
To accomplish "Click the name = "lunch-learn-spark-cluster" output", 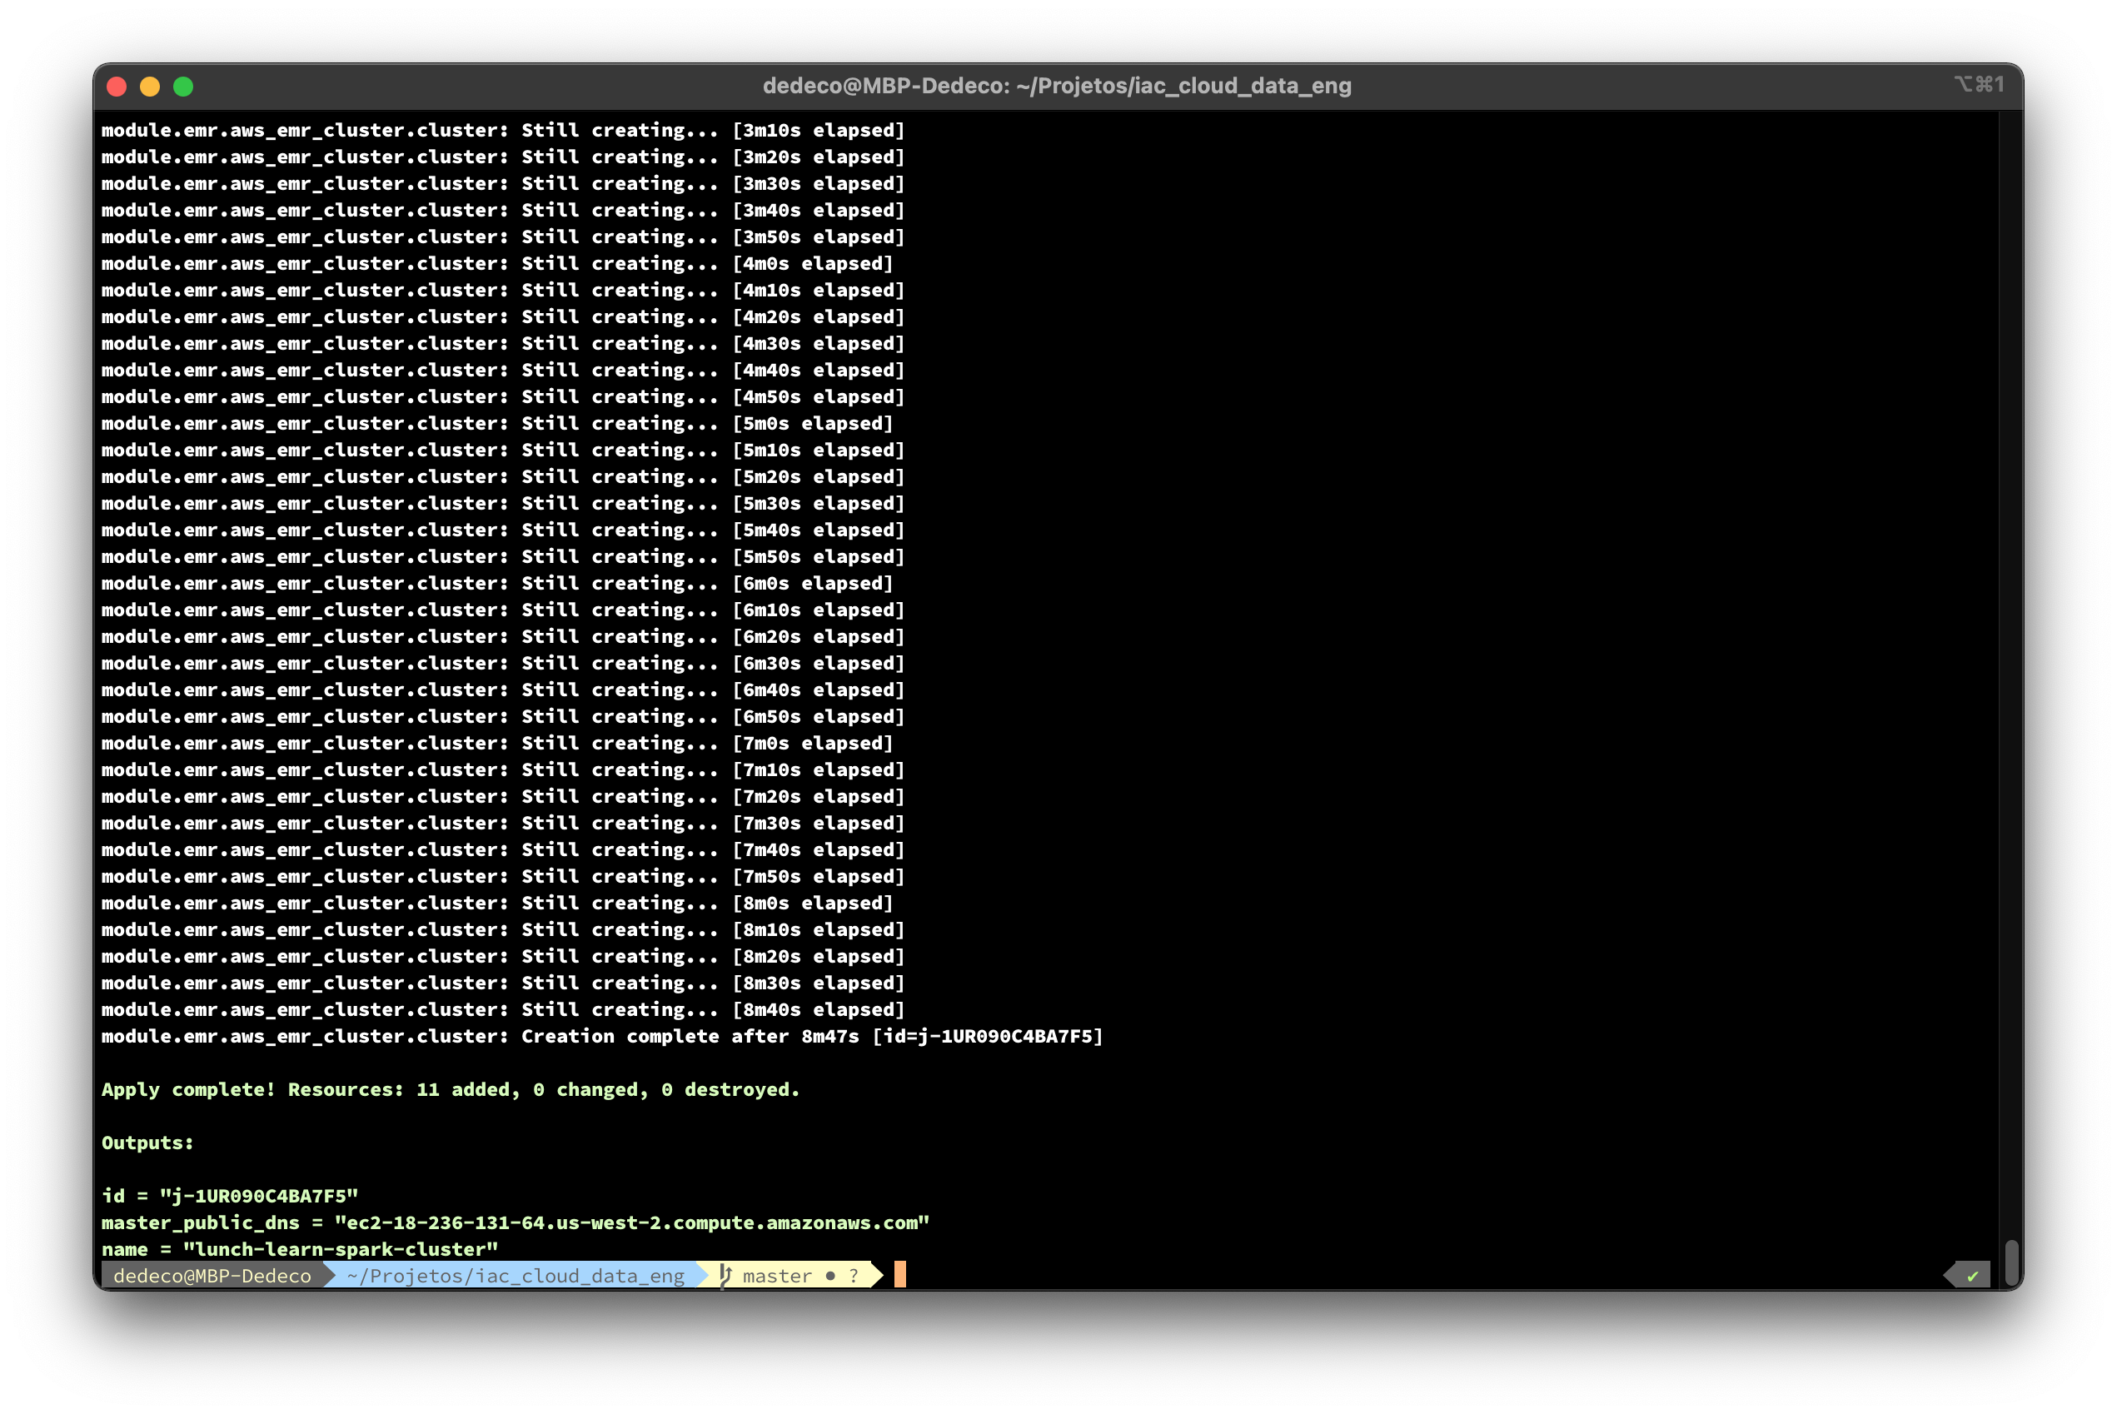I will click(x=299, y=1249).
